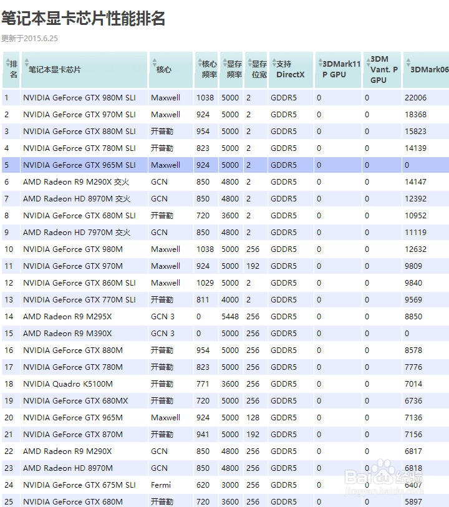Click 3DMark06 score 18368

[415, 115]
